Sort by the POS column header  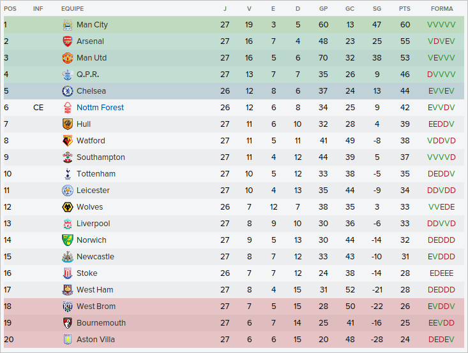[10, 9]
